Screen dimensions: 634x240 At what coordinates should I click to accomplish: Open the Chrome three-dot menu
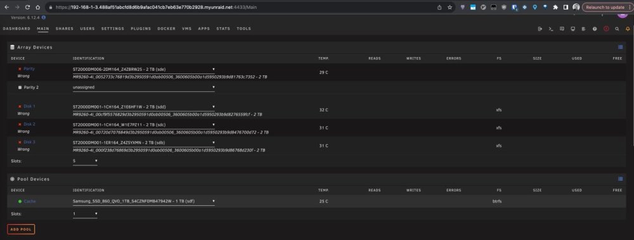(629, 7)
